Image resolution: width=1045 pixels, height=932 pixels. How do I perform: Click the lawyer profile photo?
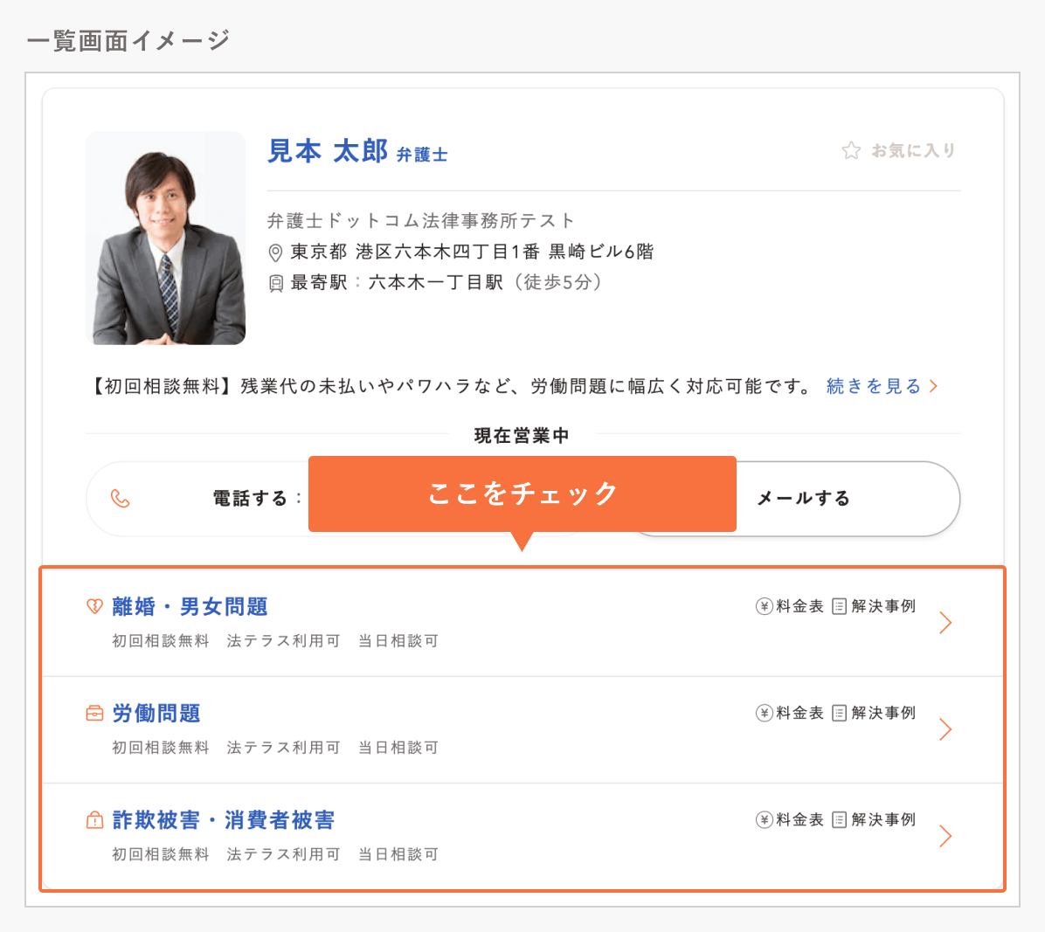(166, 238)
